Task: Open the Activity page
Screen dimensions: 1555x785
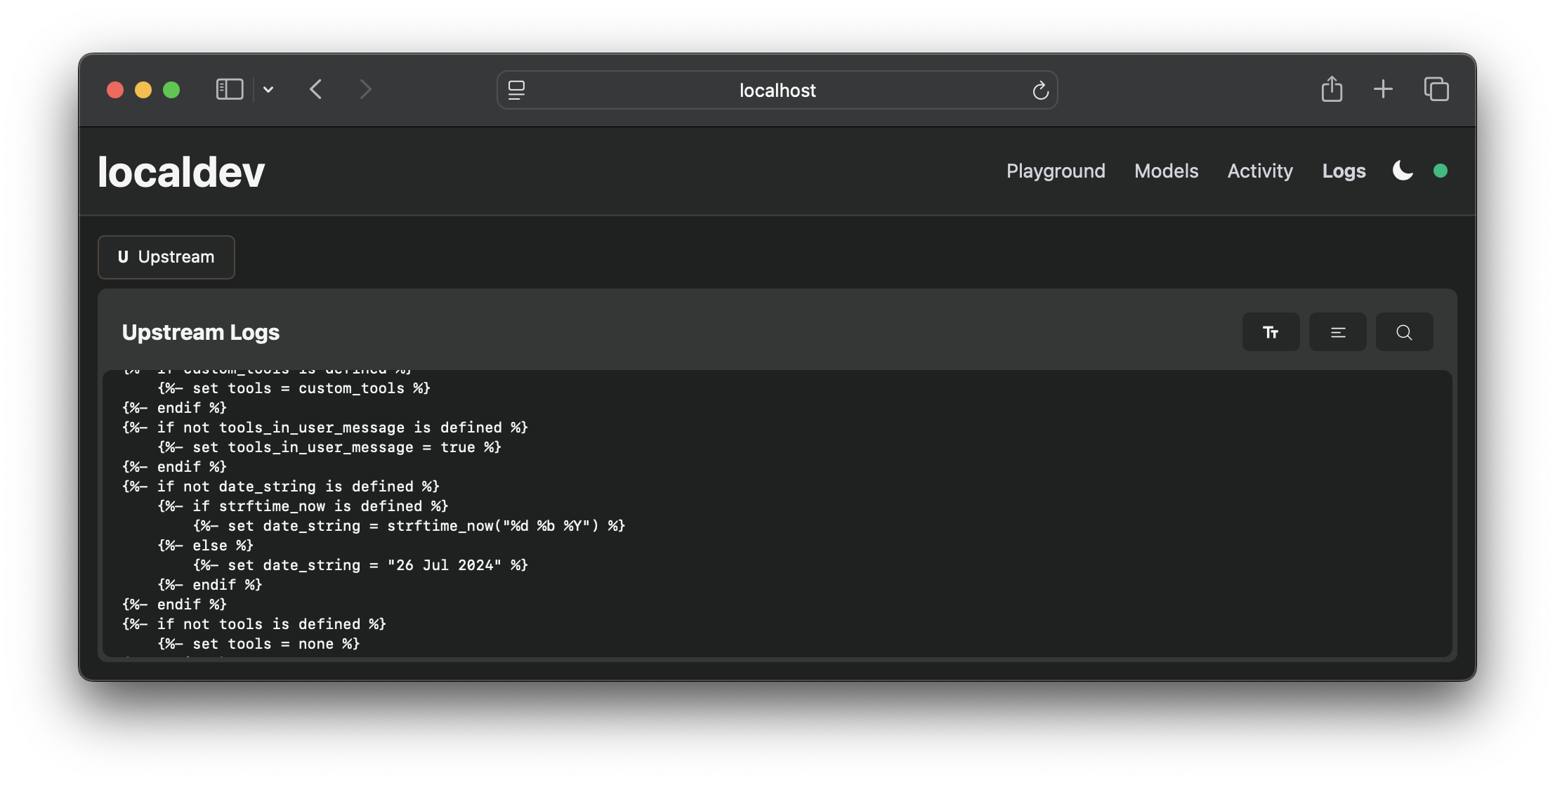Action: coord(1260,171)
